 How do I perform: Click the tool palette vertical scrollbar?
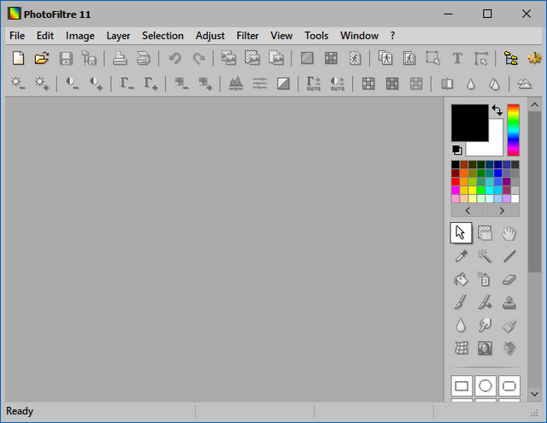point(535,192)
